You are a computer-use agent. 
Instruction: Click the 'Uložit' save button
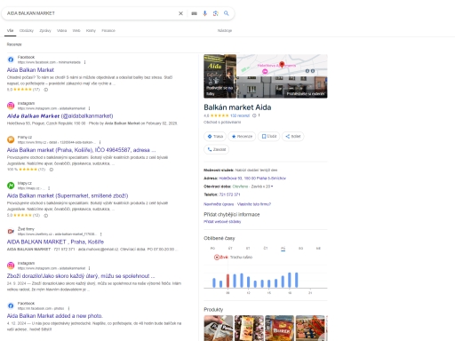pyautogui.click(x=268, y=137)
